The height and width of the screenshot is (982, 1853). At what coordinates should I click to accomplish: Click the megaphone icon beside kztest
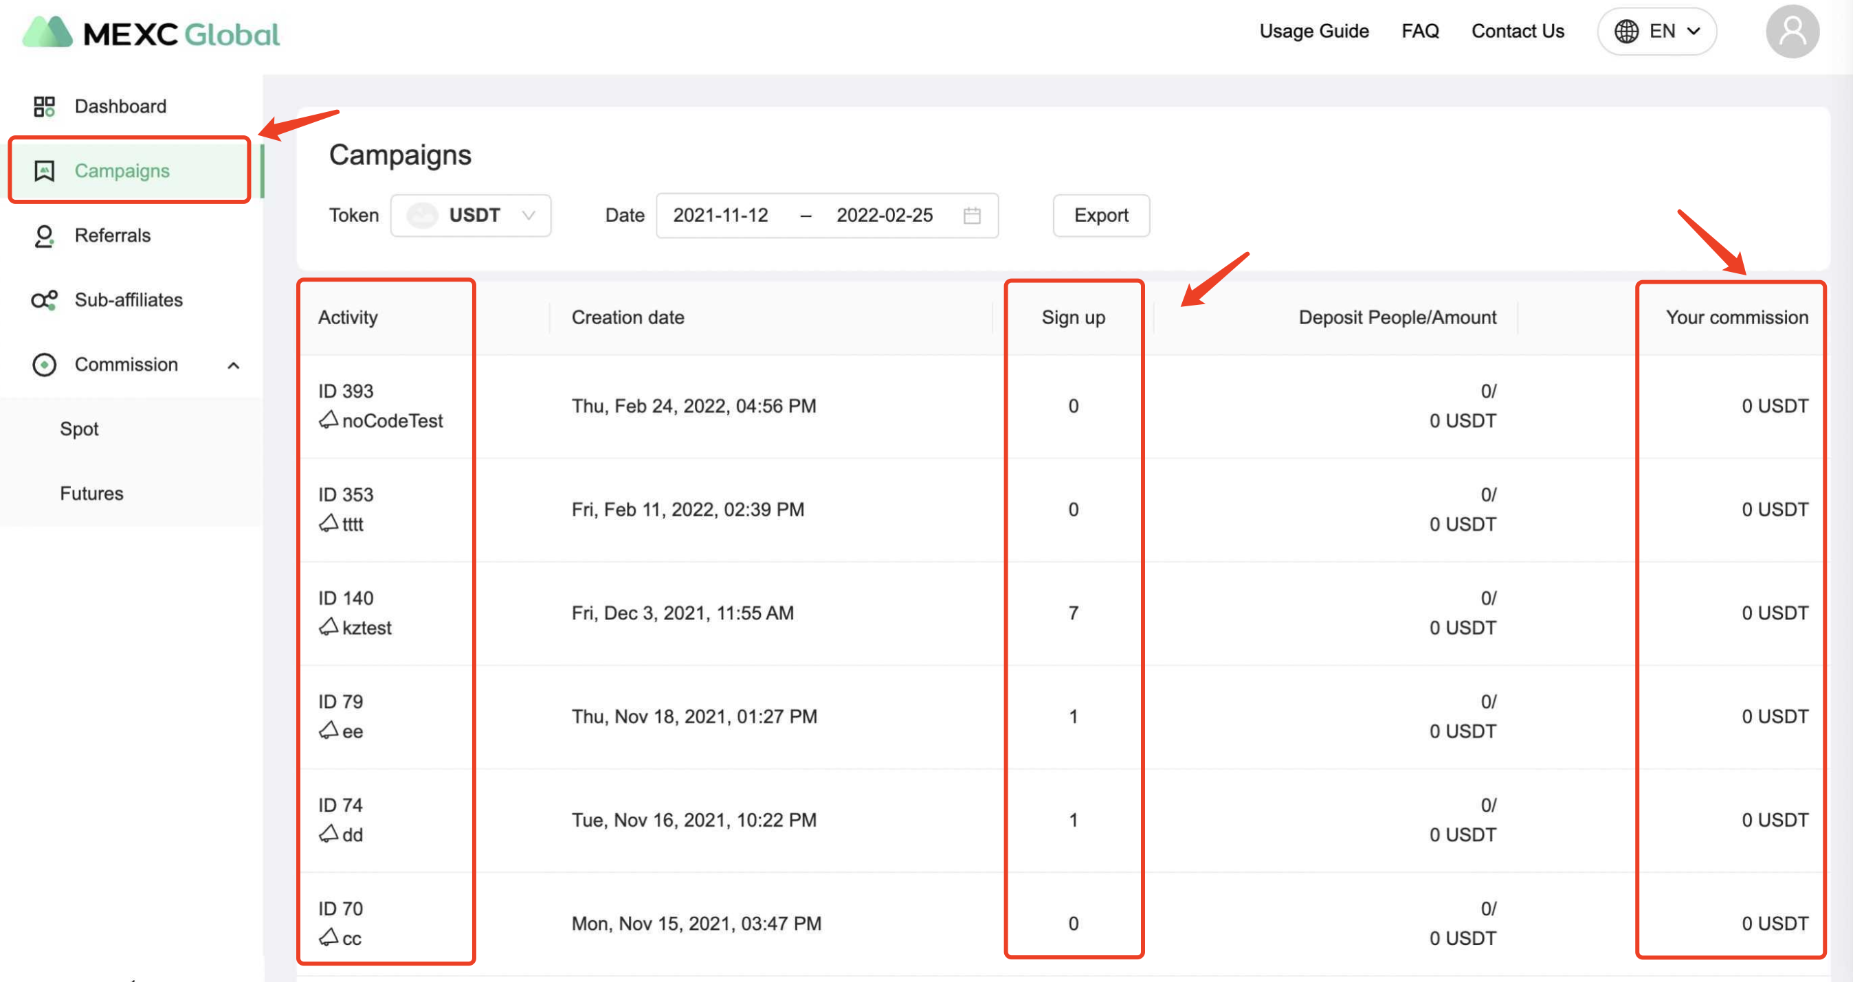point(328,627)
